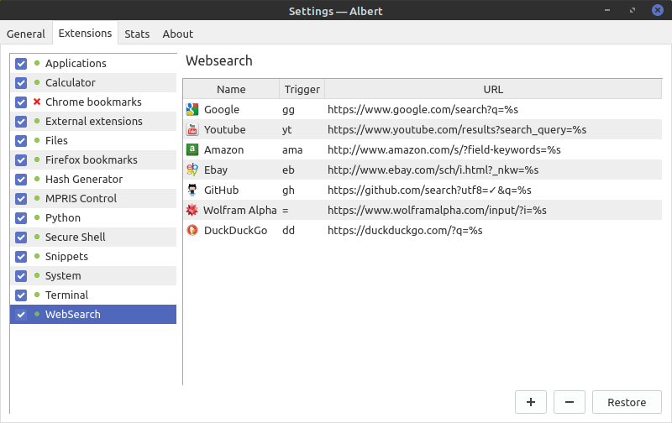The height and width of the screenshot is (423, 672).
Task: Click the red X status icon beside Chrome bookmarks
Action: [x=37, y=102]
